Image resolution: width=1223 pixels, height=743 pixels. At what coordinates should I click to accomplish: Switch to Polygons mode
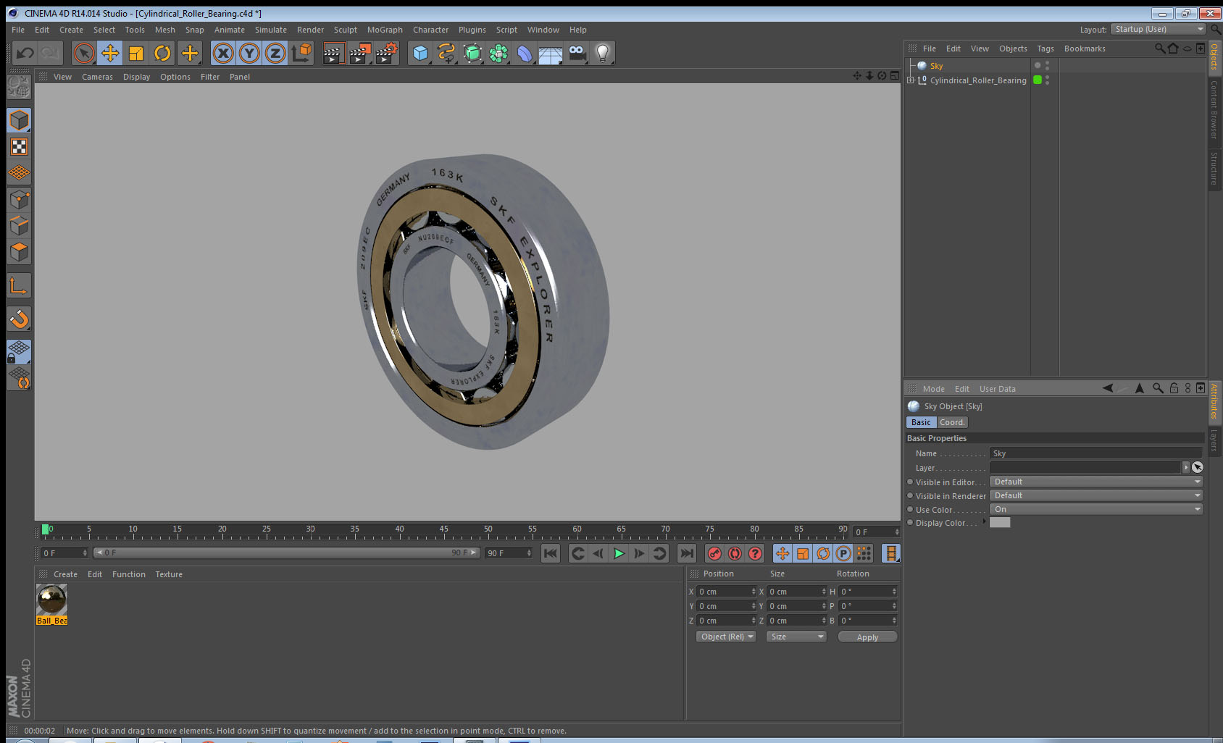click(x=19, y=251)
